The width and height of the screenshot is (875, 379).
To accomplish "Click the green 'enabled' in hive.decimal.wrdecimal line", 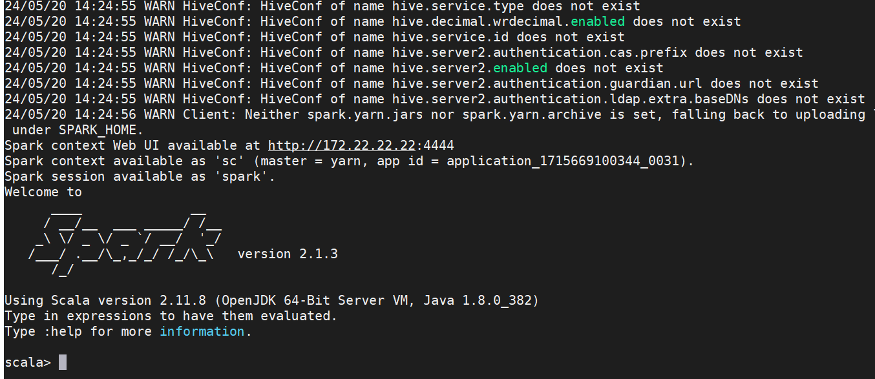I will pyautogui.click(x=598, y=21).
